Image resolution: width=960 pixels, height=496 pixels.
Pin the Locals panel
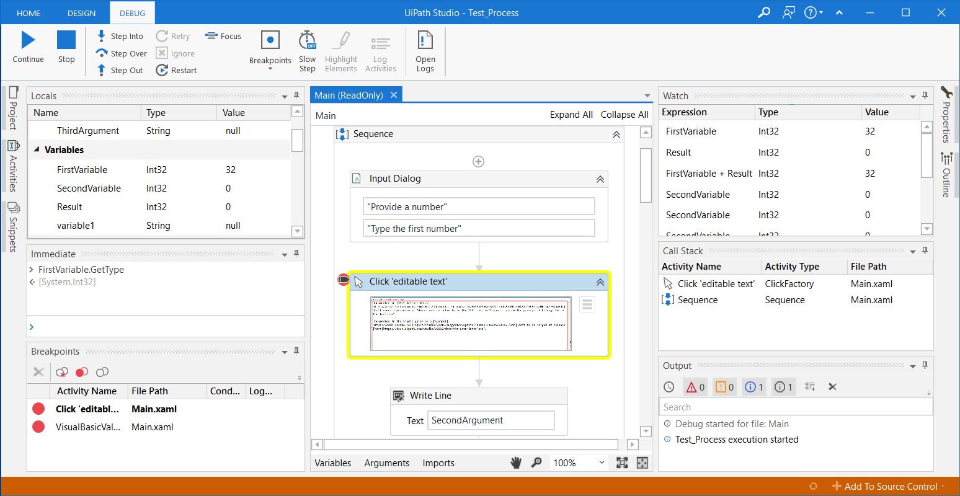point(296,95)
